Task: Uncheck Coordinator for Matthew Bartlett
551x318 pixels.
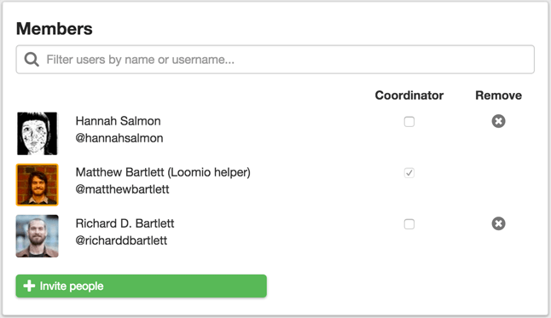Action: point(409,173)
